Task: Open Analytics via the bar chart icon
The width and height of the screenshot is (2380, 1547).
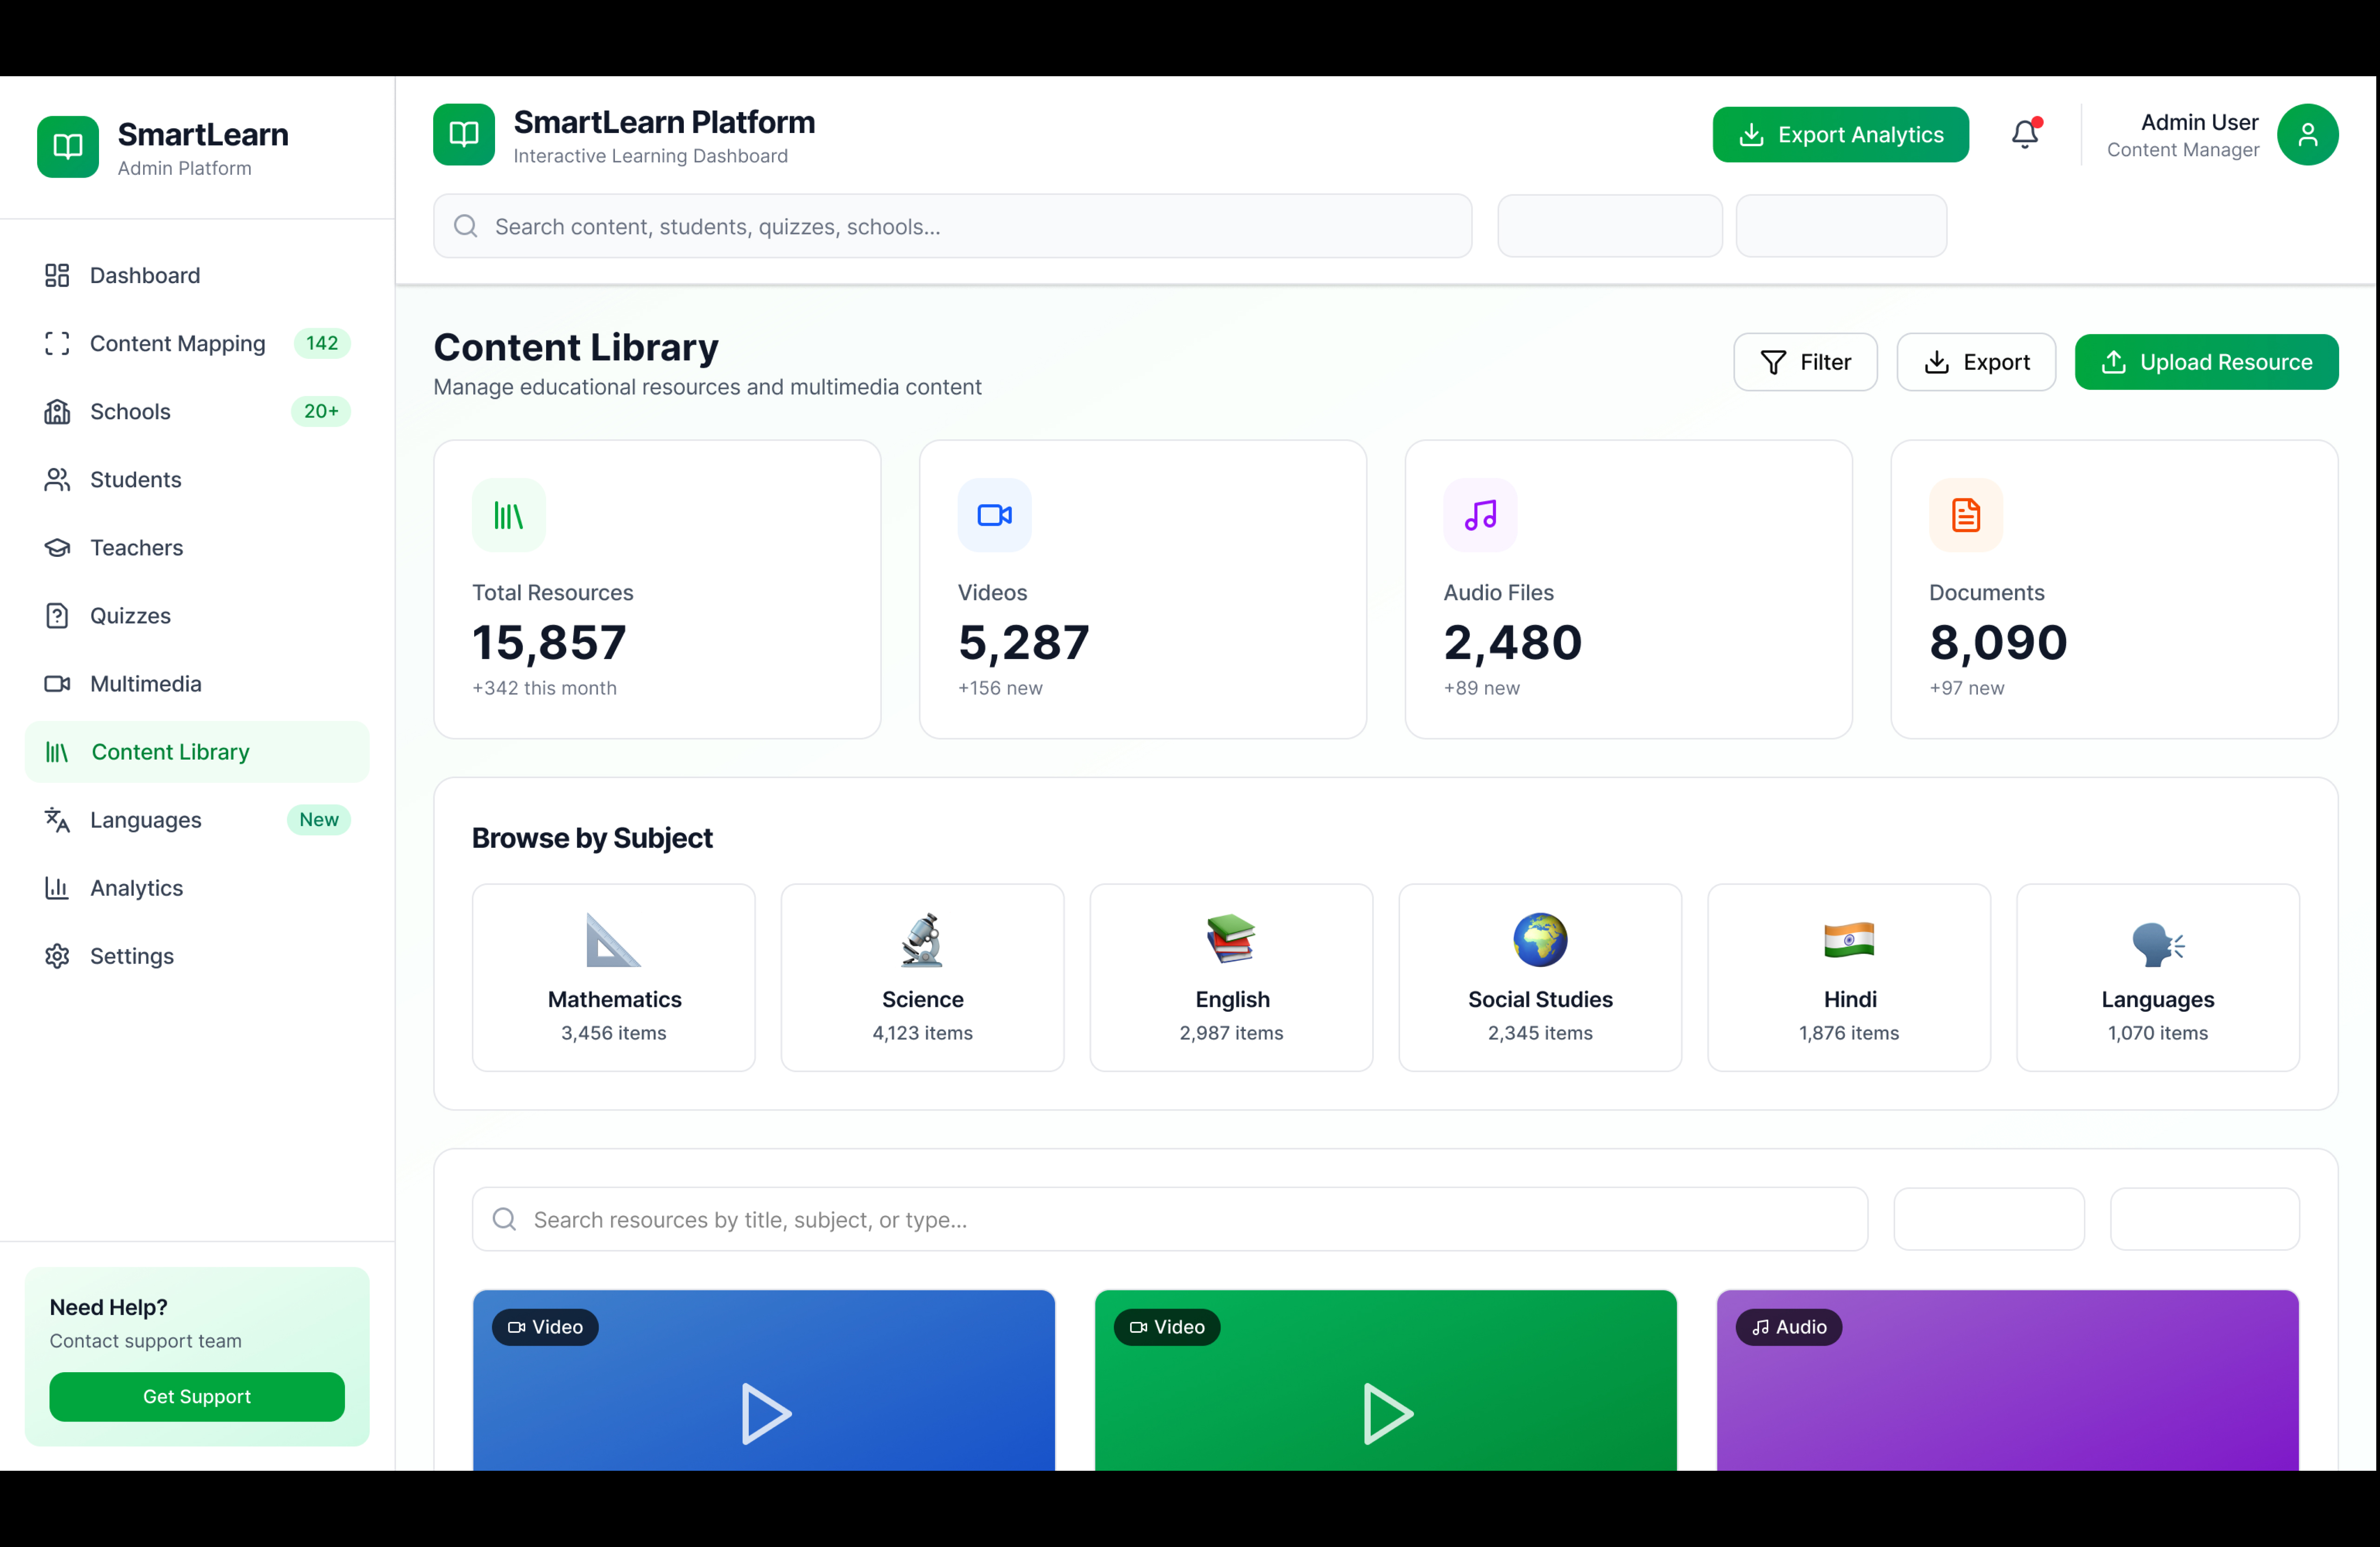Action: pos(57,888)
